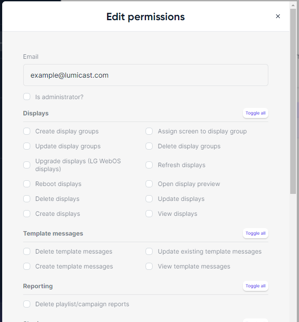Click the Email input field
This screenshot has width=299, height=322.
[x=146, y=75]
